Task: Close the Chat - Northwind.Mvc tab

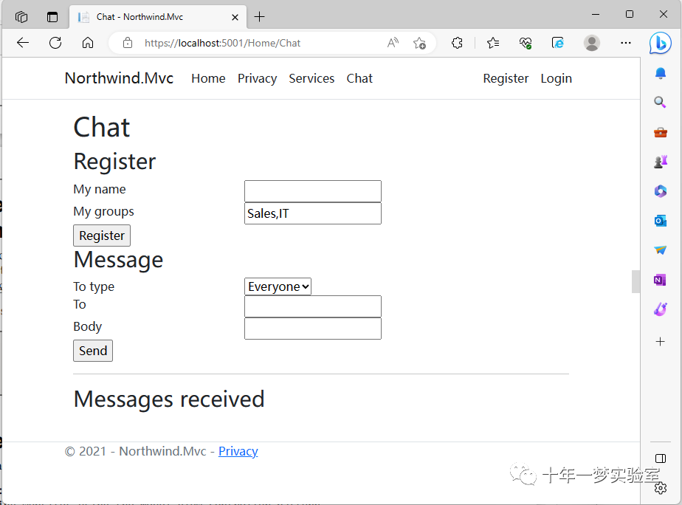Action: [235, 17]
